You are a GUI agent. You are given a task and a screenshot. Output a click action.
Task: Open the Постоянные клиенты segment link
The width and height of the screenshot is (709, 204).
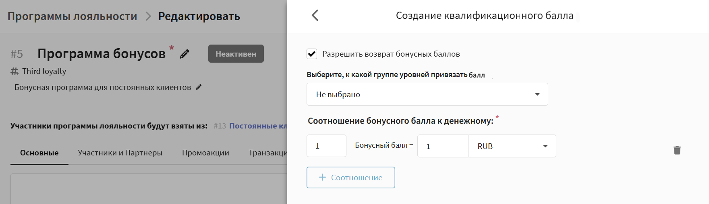[x=258, y=126]
